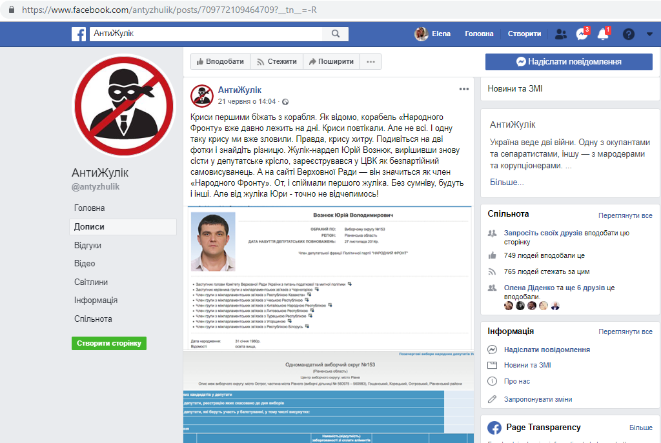
Task: Click the first friend avatar under Олена Діденко
Action: click(x=509, y=306)
